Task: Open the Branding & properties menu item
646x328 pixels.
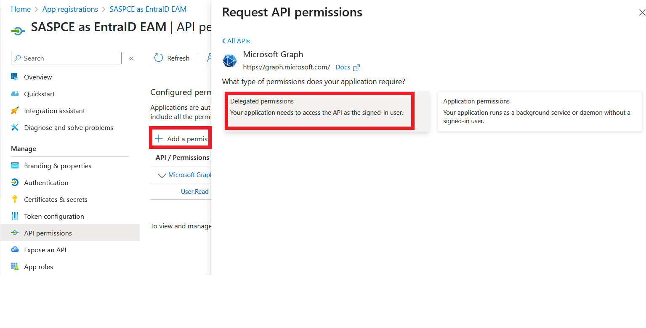Action: pos(58,166)
